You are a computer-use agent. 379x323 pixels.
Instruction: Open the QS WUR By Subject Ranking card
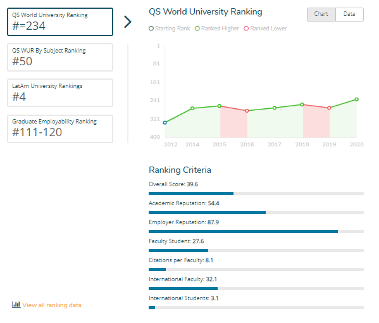tap(60, 58)
